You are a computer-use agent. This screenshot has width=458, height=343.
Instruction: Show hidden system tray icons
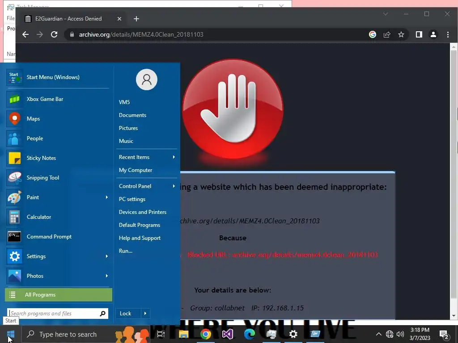coord(378,334)
